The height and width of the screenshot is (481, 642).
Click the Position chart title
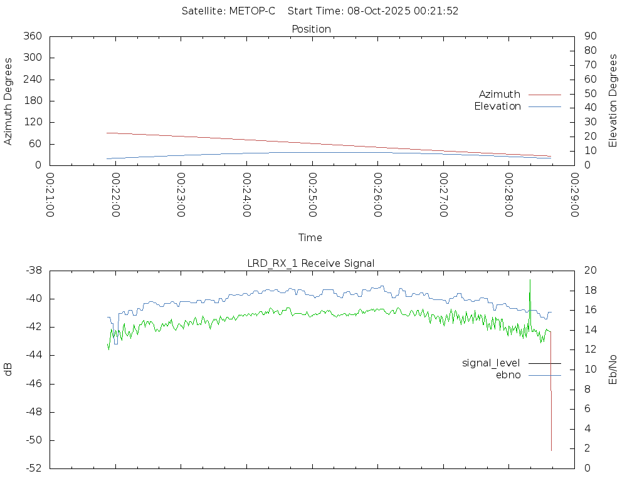coord(311,29)
